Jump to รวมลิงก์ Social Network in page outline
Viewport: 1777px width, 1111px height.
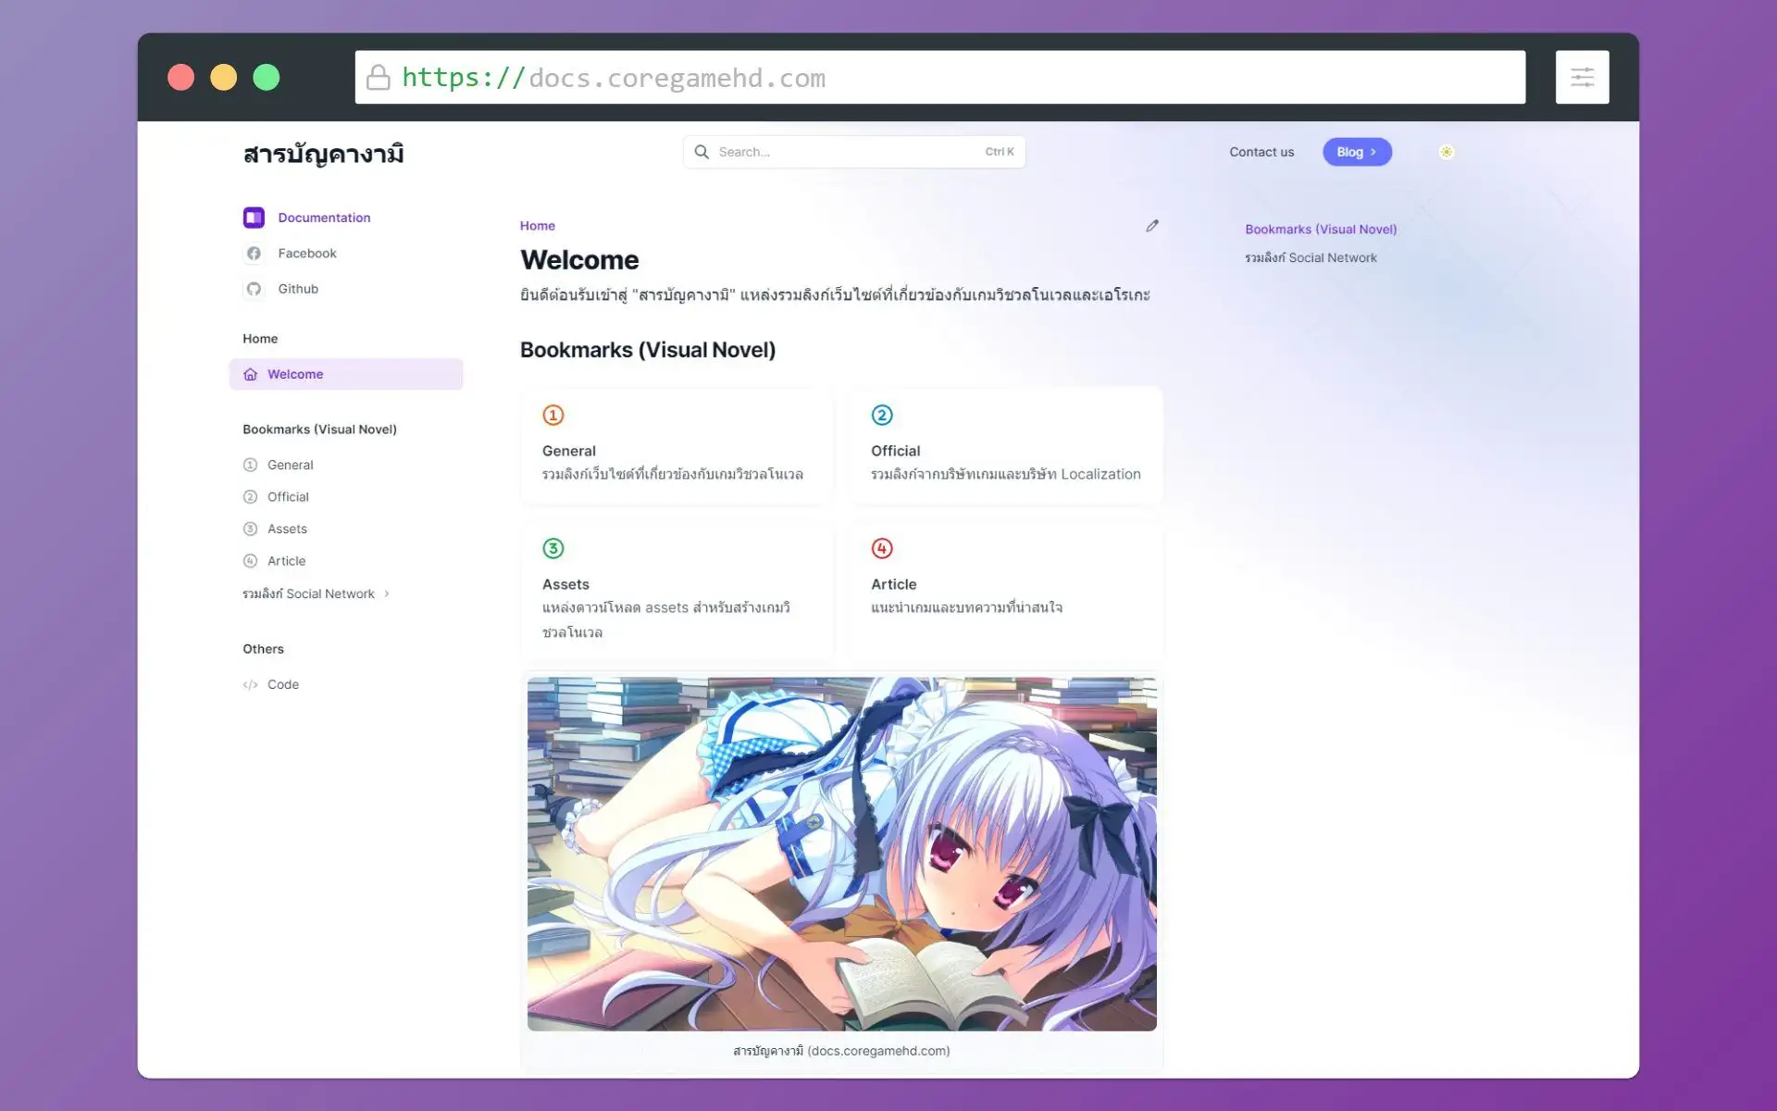click(x=1311, y=258)
